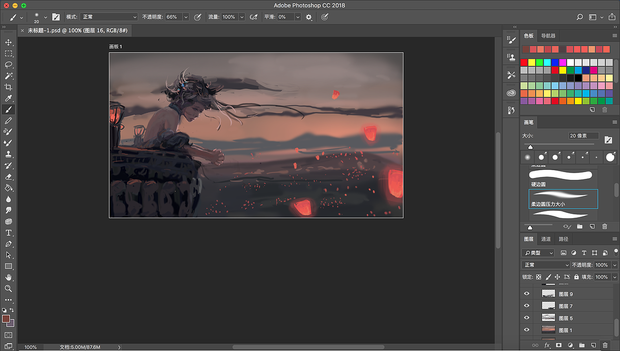Open the layer 填充 dropdown arrow
620x351 pixels.
(615, 277)
